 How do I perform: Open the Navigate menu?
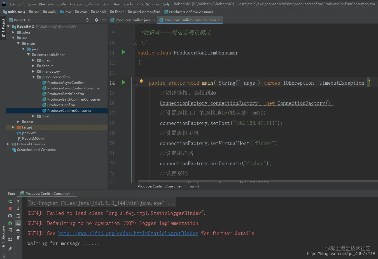coord(46,4)
